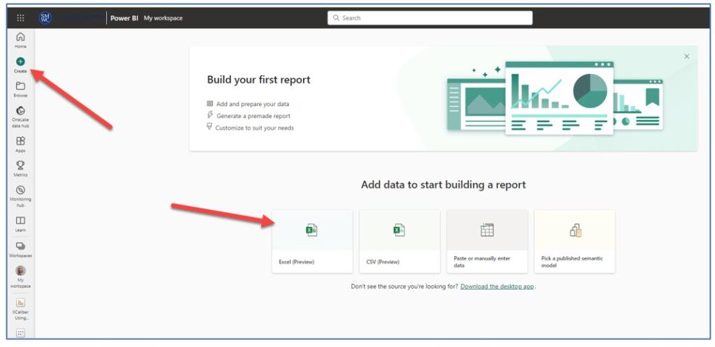The image size is (715, 347).
Task: Open Apps in the sidebar
Action: pyautogui.click(x=20, y=144)
